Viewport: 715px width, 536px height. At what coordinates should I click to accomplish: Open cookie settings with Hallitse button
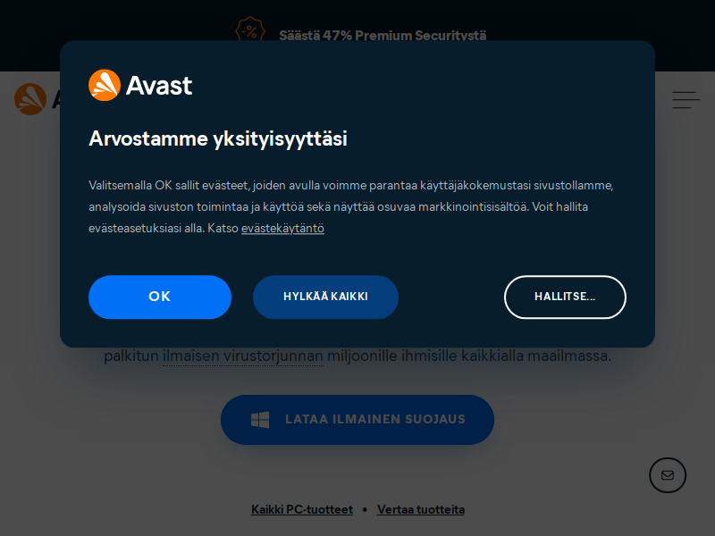click(x=565, y=297)
